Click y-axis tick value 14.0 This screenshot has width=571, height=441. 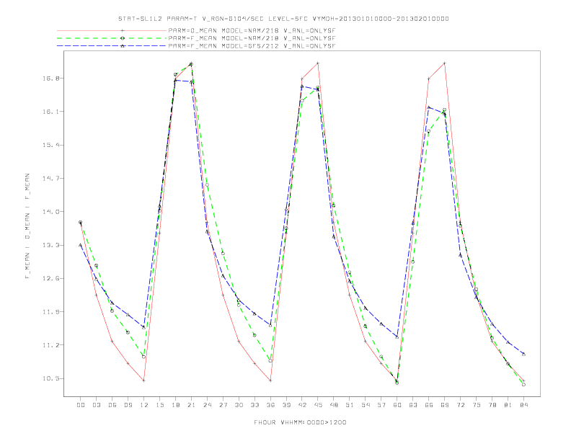coord(50,212)
